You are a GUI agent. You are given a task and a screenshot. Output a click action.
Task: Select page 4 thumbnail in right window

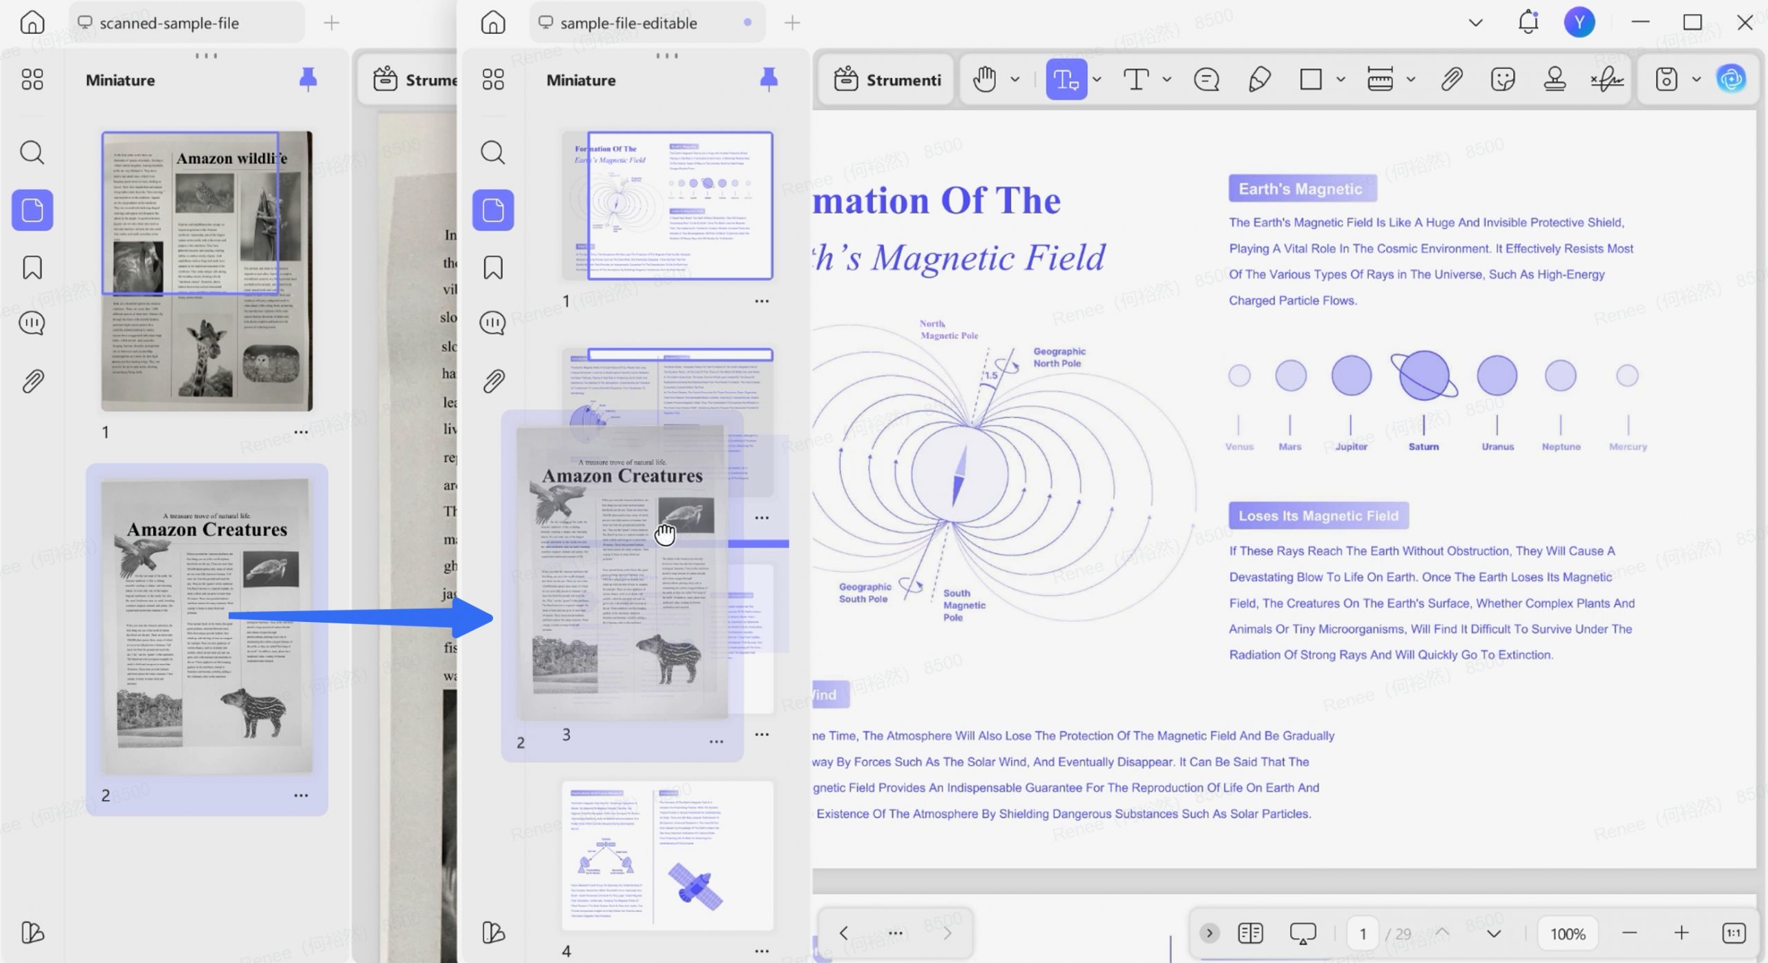tap(667, 856)
